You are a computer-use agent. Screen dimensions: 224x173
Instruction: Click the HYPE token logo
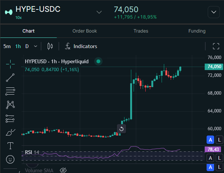point(9,12)
